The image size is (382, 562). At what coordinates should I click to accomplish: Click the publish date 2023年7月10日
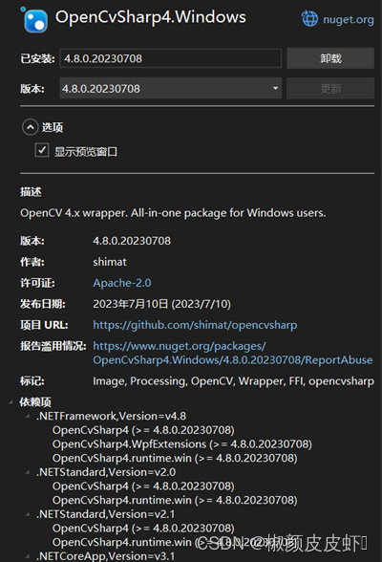pyautogui.click(x=161, y=304)
